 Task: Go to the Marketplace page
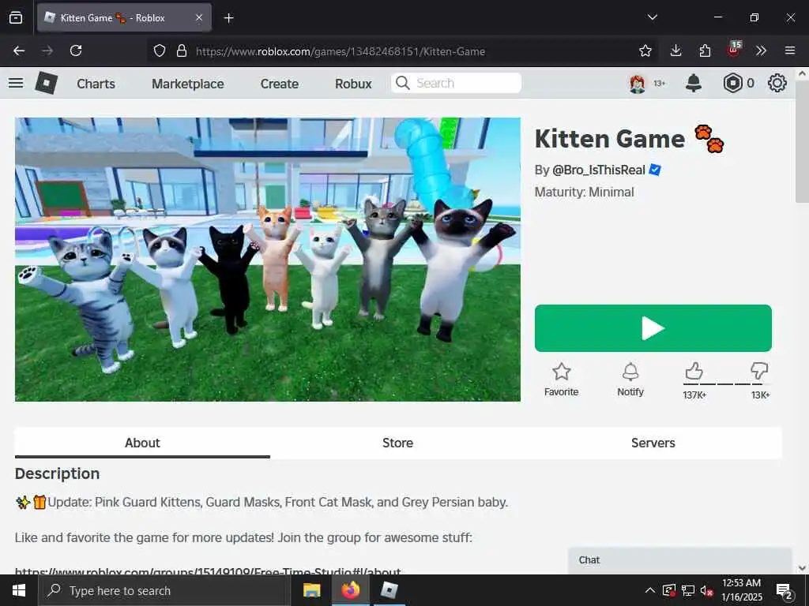coord(188,84)
